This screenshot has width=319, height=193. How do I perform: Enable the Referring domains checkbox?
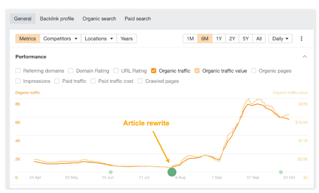pyautogui.click(x=18, y=71)
